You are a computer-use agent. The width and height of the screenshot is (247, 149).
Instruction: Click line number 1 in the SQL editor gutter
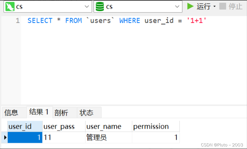(x=17, y=21)
